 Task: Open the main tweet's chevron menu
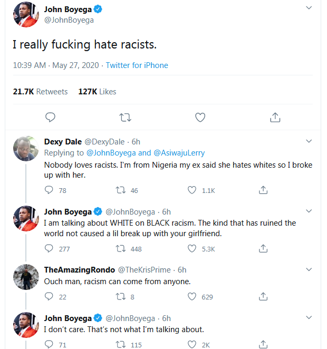309,8
